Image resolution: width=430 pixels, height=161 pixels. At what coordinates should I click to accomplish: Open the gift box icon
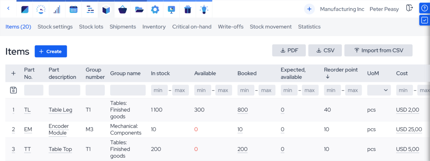[188, 9]
